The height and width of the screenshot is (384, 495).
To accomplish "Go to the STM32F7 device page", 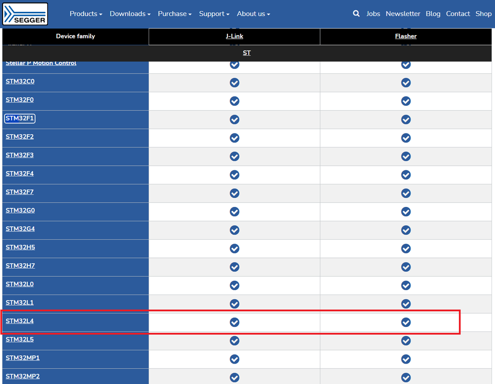I will pyautogui.click(x=20, y=192).
